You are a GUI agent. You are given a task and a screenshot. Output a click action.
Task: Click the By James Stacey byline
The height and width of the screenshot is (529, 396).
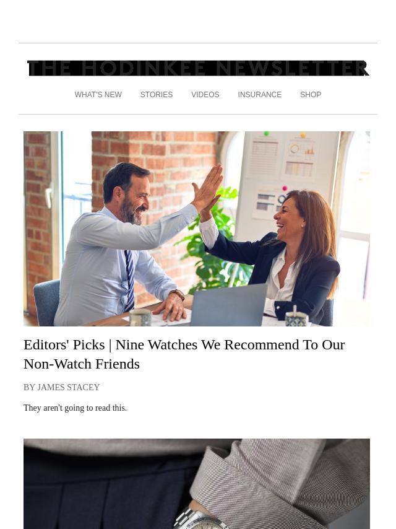[62, 387]
